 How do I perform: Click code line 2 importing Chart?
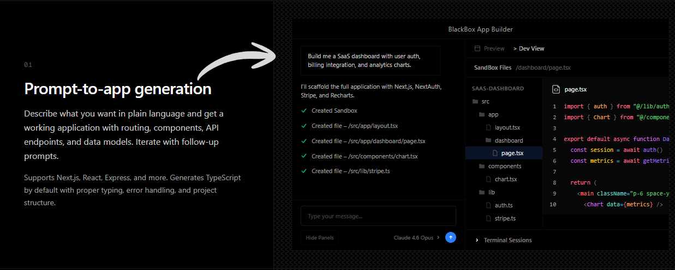(616, 117)
